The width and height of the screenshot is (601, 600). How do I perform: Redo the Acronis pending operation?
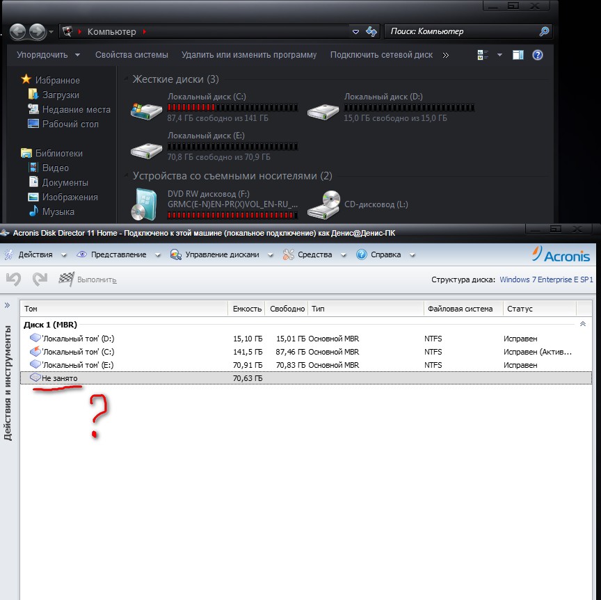point(40,279)
